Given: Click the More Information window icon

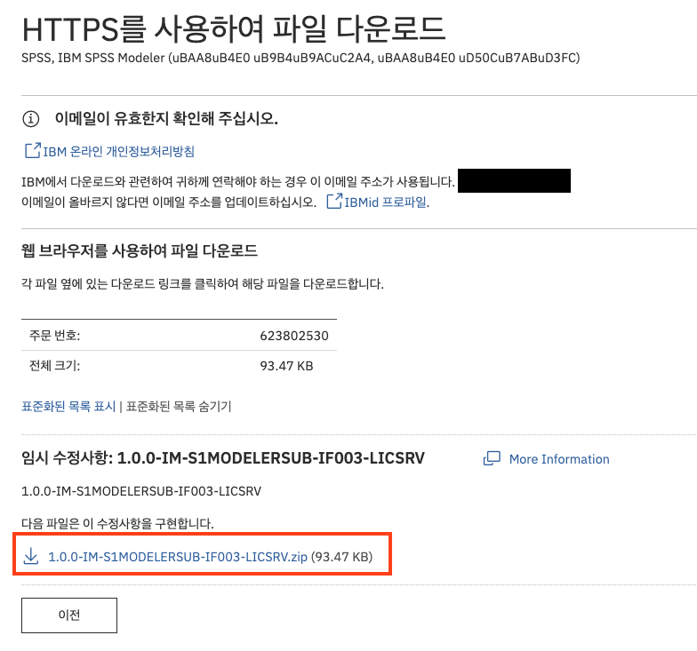Looking at the screenshot, I should [492, 458].
